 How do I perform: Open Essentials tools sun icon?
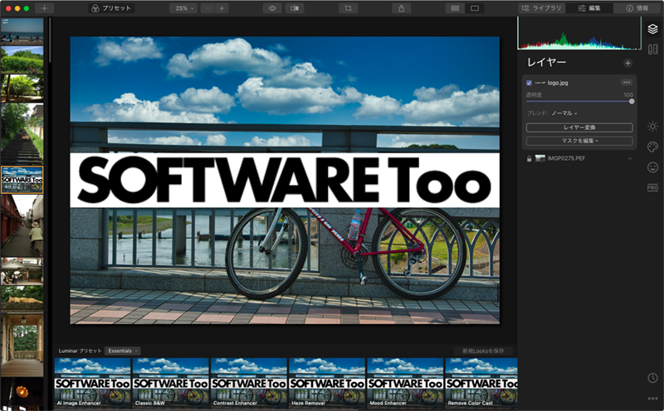coord(652,127)
